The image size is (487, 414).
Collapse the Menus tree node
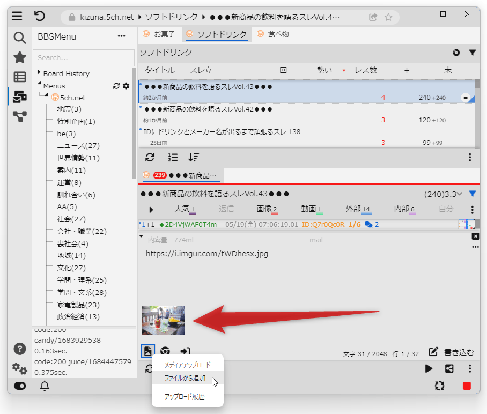pos(40,83)
